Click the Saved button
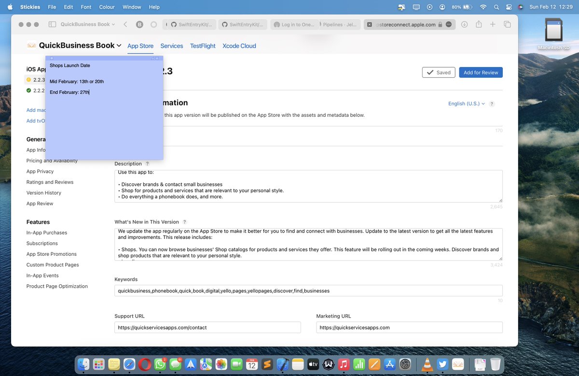The height and width of the screenshot is (376, 579). (439, 72)
